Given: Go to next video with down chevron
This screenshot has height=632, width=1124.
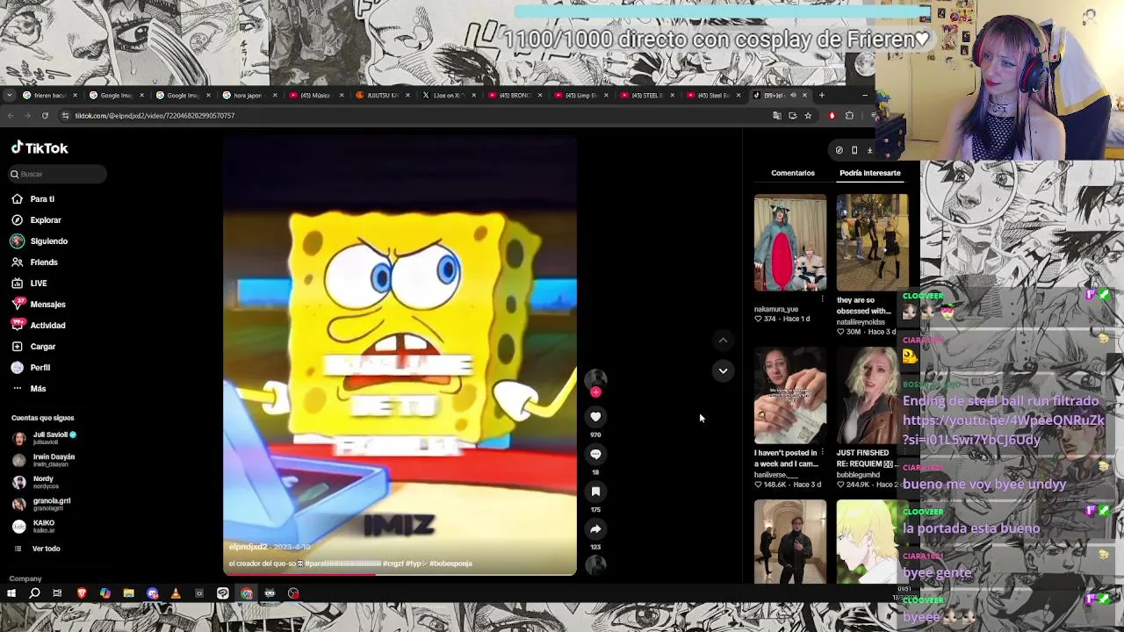Looking at the screenshot, I should coord(723,370).
